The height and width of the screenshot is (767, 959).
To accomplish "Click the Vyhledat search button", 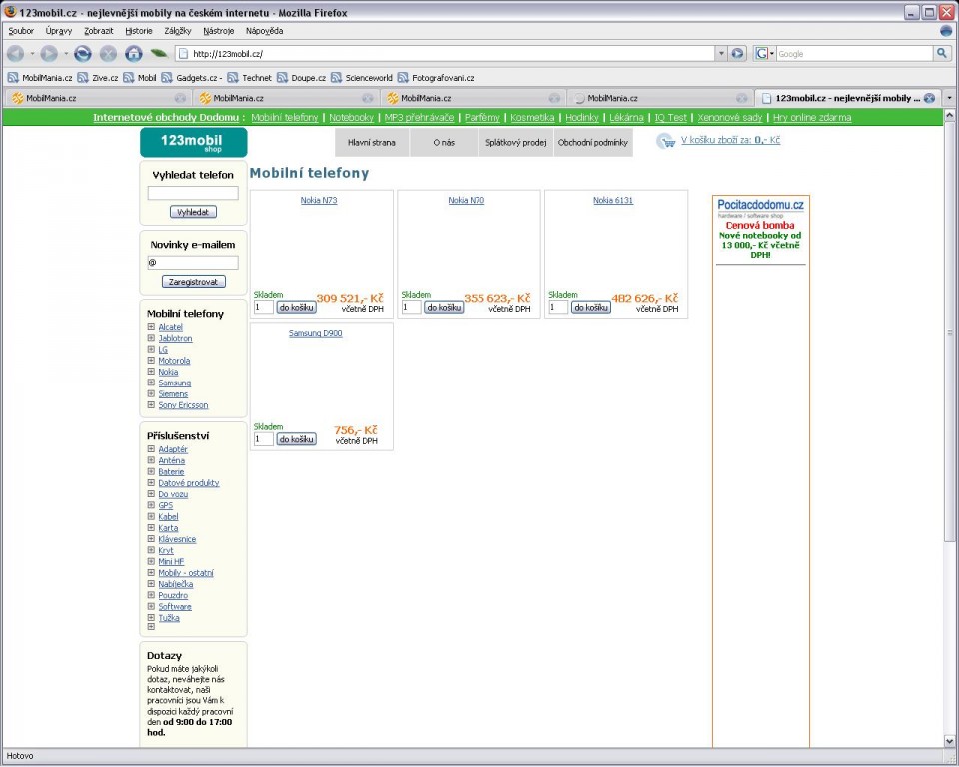I will pos(193,212).
